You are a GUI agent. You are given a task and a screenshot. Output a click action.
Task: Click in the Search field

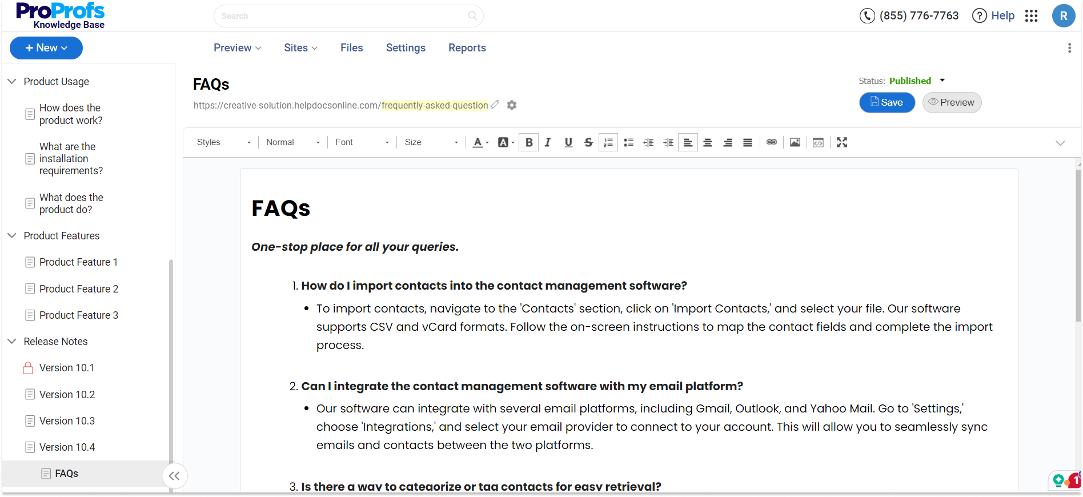[x=348, y=16]
